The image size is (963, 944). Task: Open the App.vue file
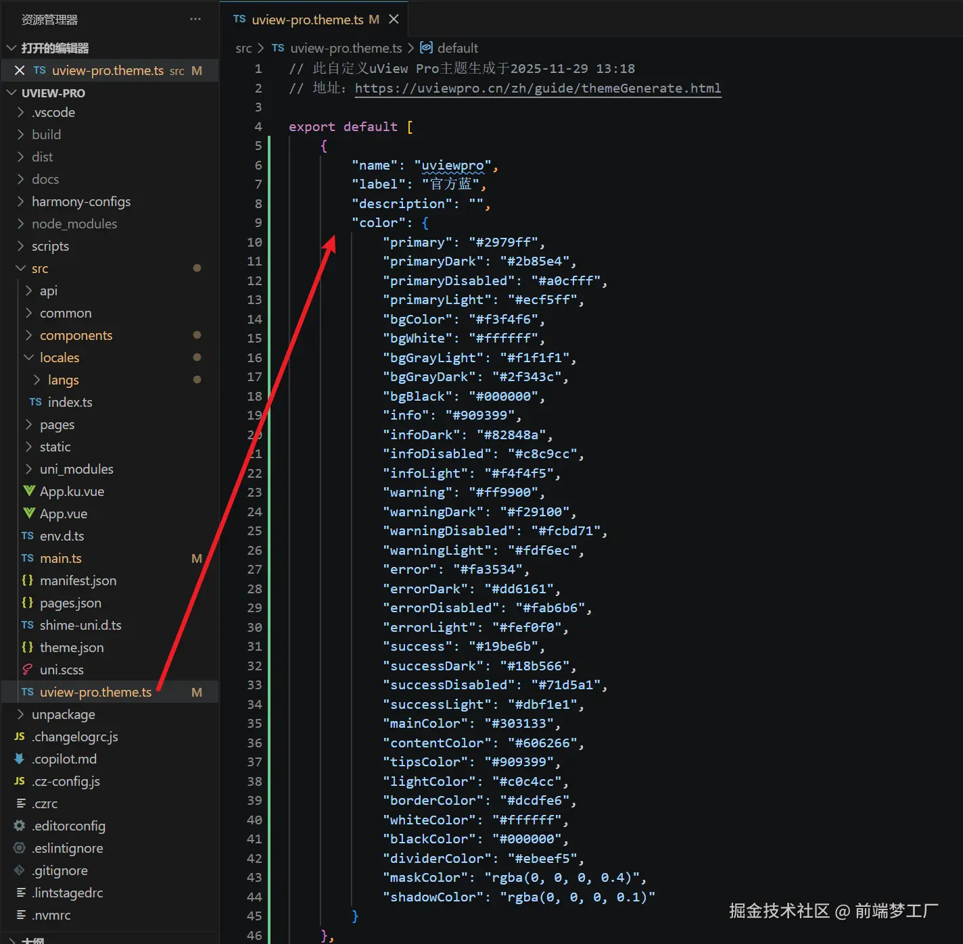pyautogui.click(x=110, y=514)
